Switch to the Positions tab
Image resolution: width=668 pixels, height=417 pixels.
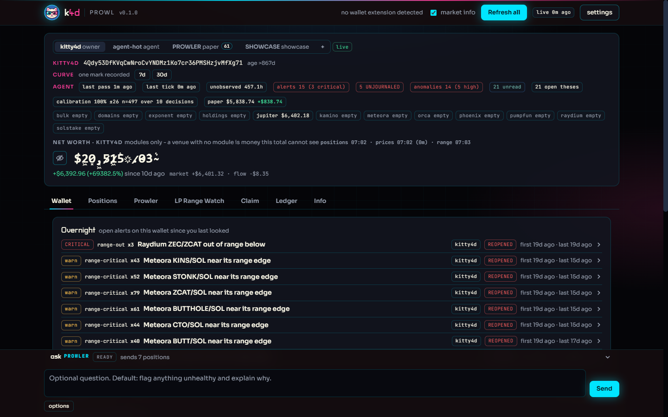click(x=103, y=201)
